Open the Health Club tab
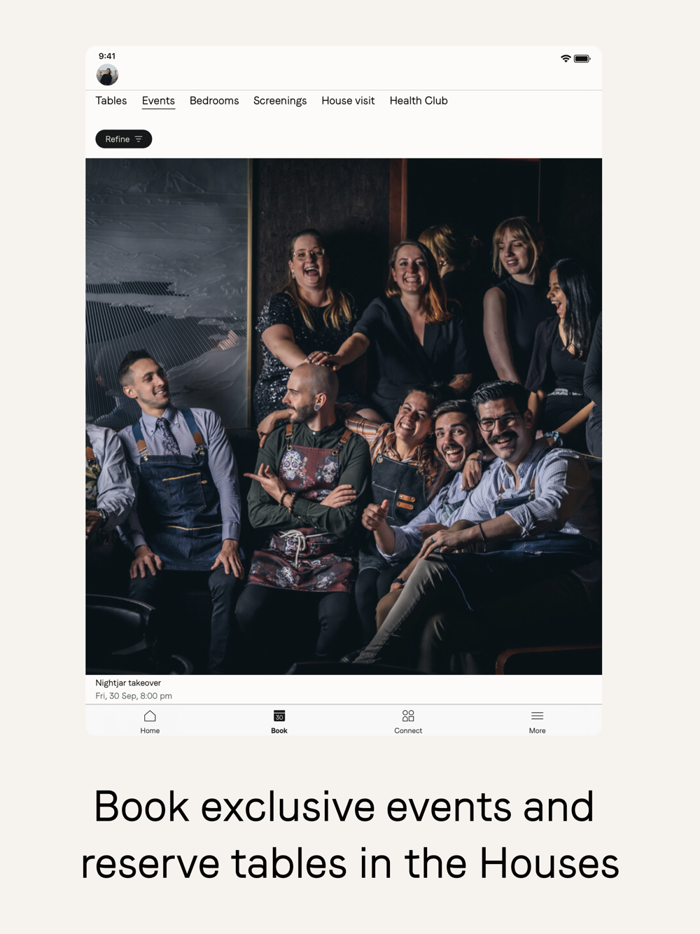Viewport: 700px width, 934px height. (419, 101)
